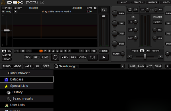
Task: Raise key with the up arrow
Action: [15, 8]
